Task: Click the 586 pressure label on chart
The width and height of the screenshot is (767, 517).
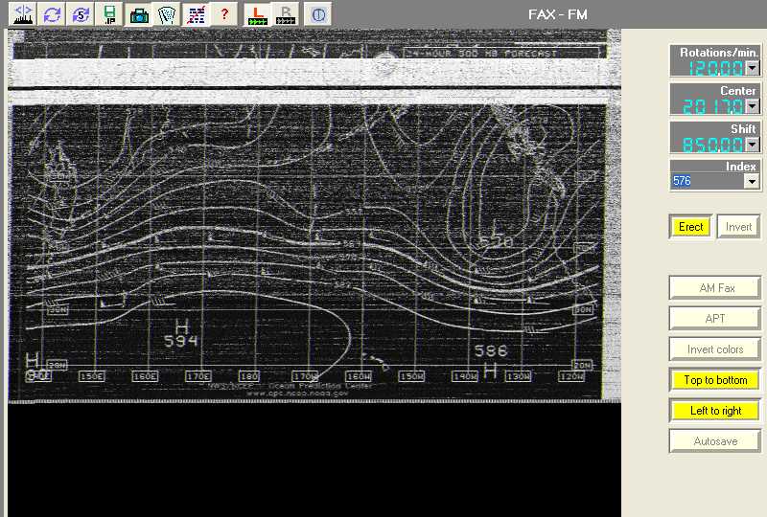Action: 491,350
